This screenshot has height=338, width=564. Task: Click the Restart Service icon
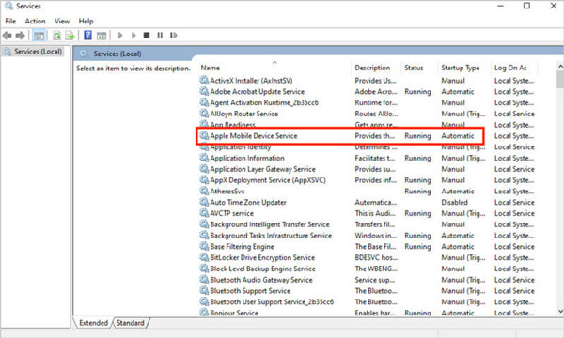point(174,35)
